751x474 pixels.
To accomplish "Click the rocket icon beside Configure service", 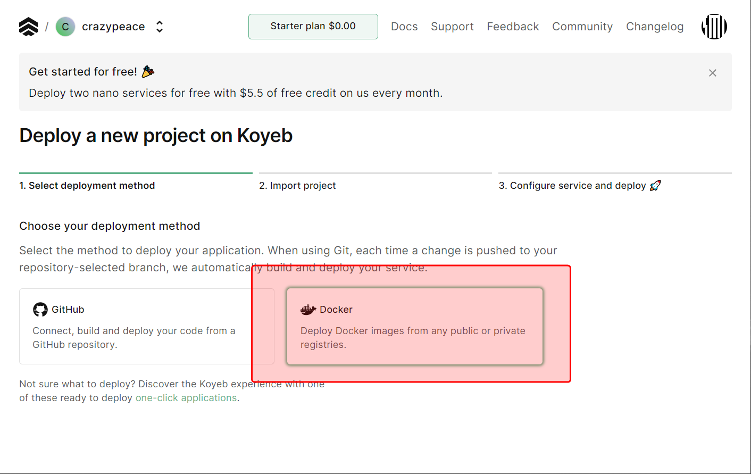I will [655, 186].
